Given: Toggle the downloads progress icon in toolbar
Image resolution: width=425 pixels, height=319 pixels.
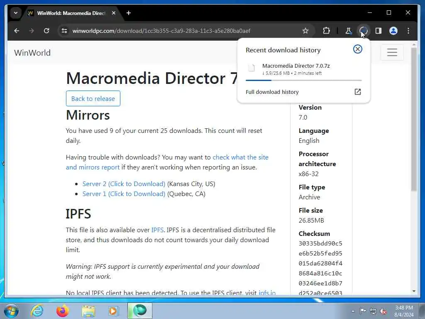Looking at the screenshot, I should (x=363, y=31).
